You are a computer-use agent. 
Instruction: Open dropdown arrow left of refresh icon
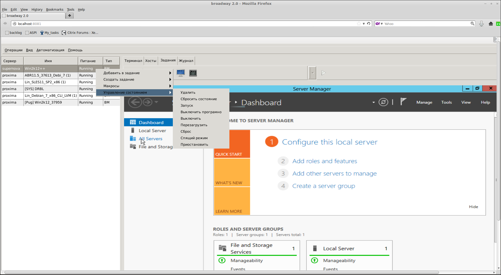tap(374, 102)
